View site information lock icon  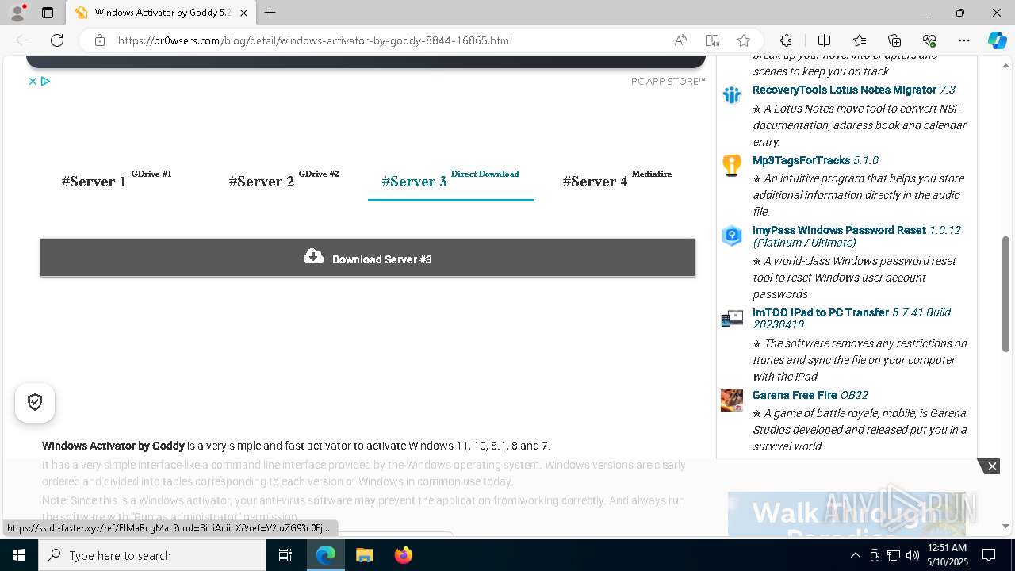coord(100,40)
